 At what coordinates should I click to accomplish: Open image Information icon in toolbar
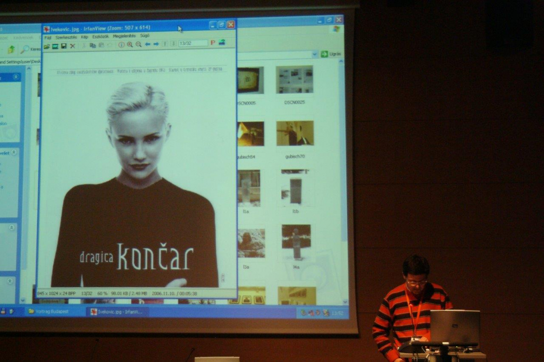click(x=121, y=45)
